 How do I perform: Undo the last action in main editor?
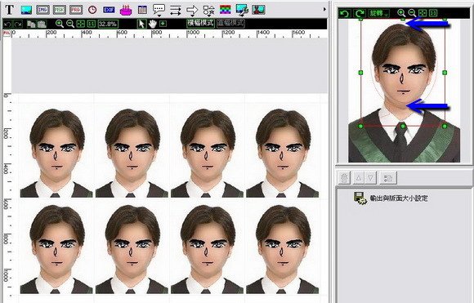[8, 24]
